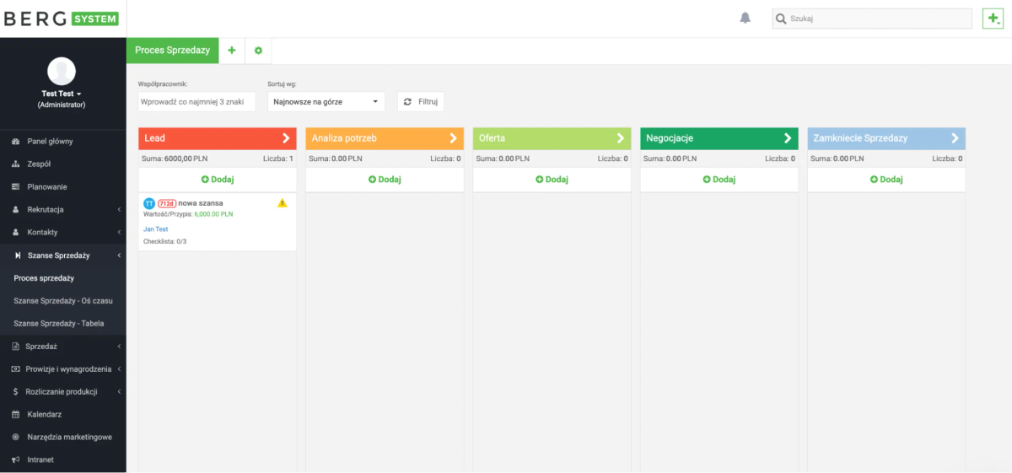Viewport: 1012px width, 473px height.
Task: Open the Jan Test contact link
Action: coord(155,229)
